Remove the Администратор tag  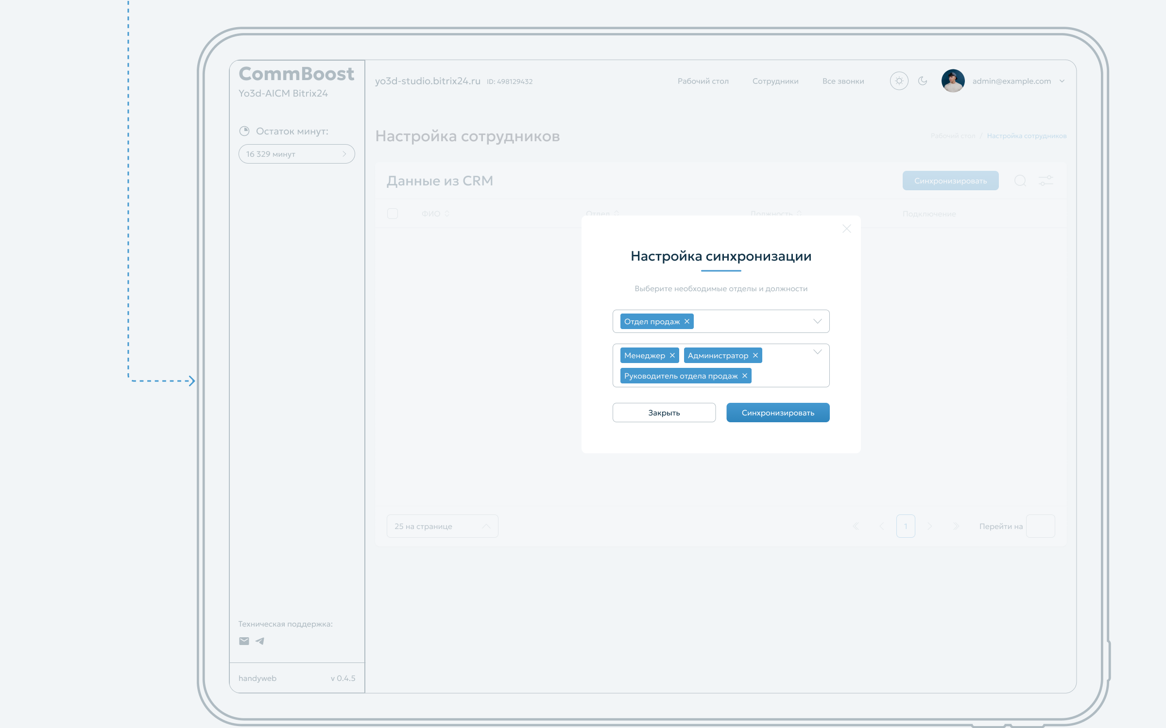pos(756,355)
